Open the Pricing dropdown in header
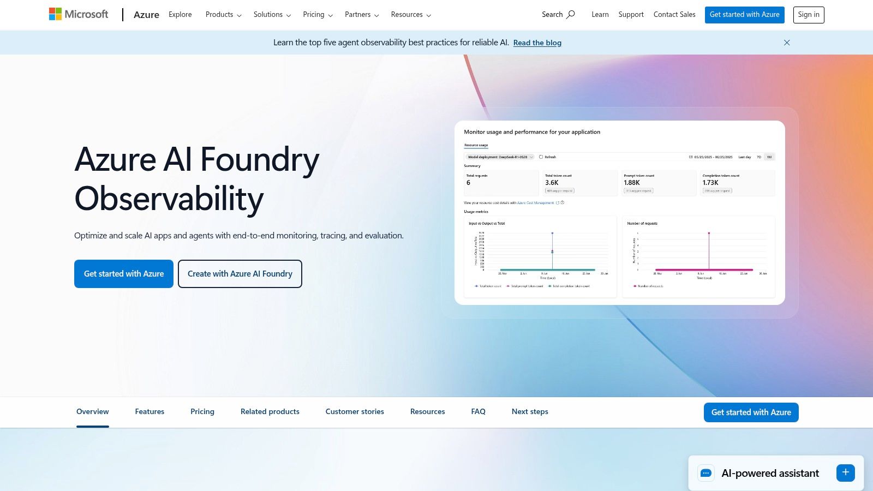Screen dimensions: 873x491 tap(318, 15)
